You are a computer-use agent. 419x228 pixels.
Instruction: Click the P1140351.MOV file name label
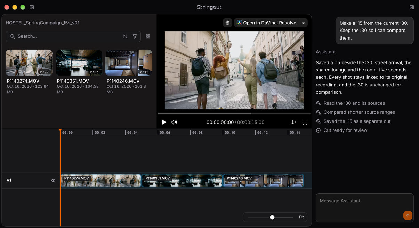click(73, 81)
